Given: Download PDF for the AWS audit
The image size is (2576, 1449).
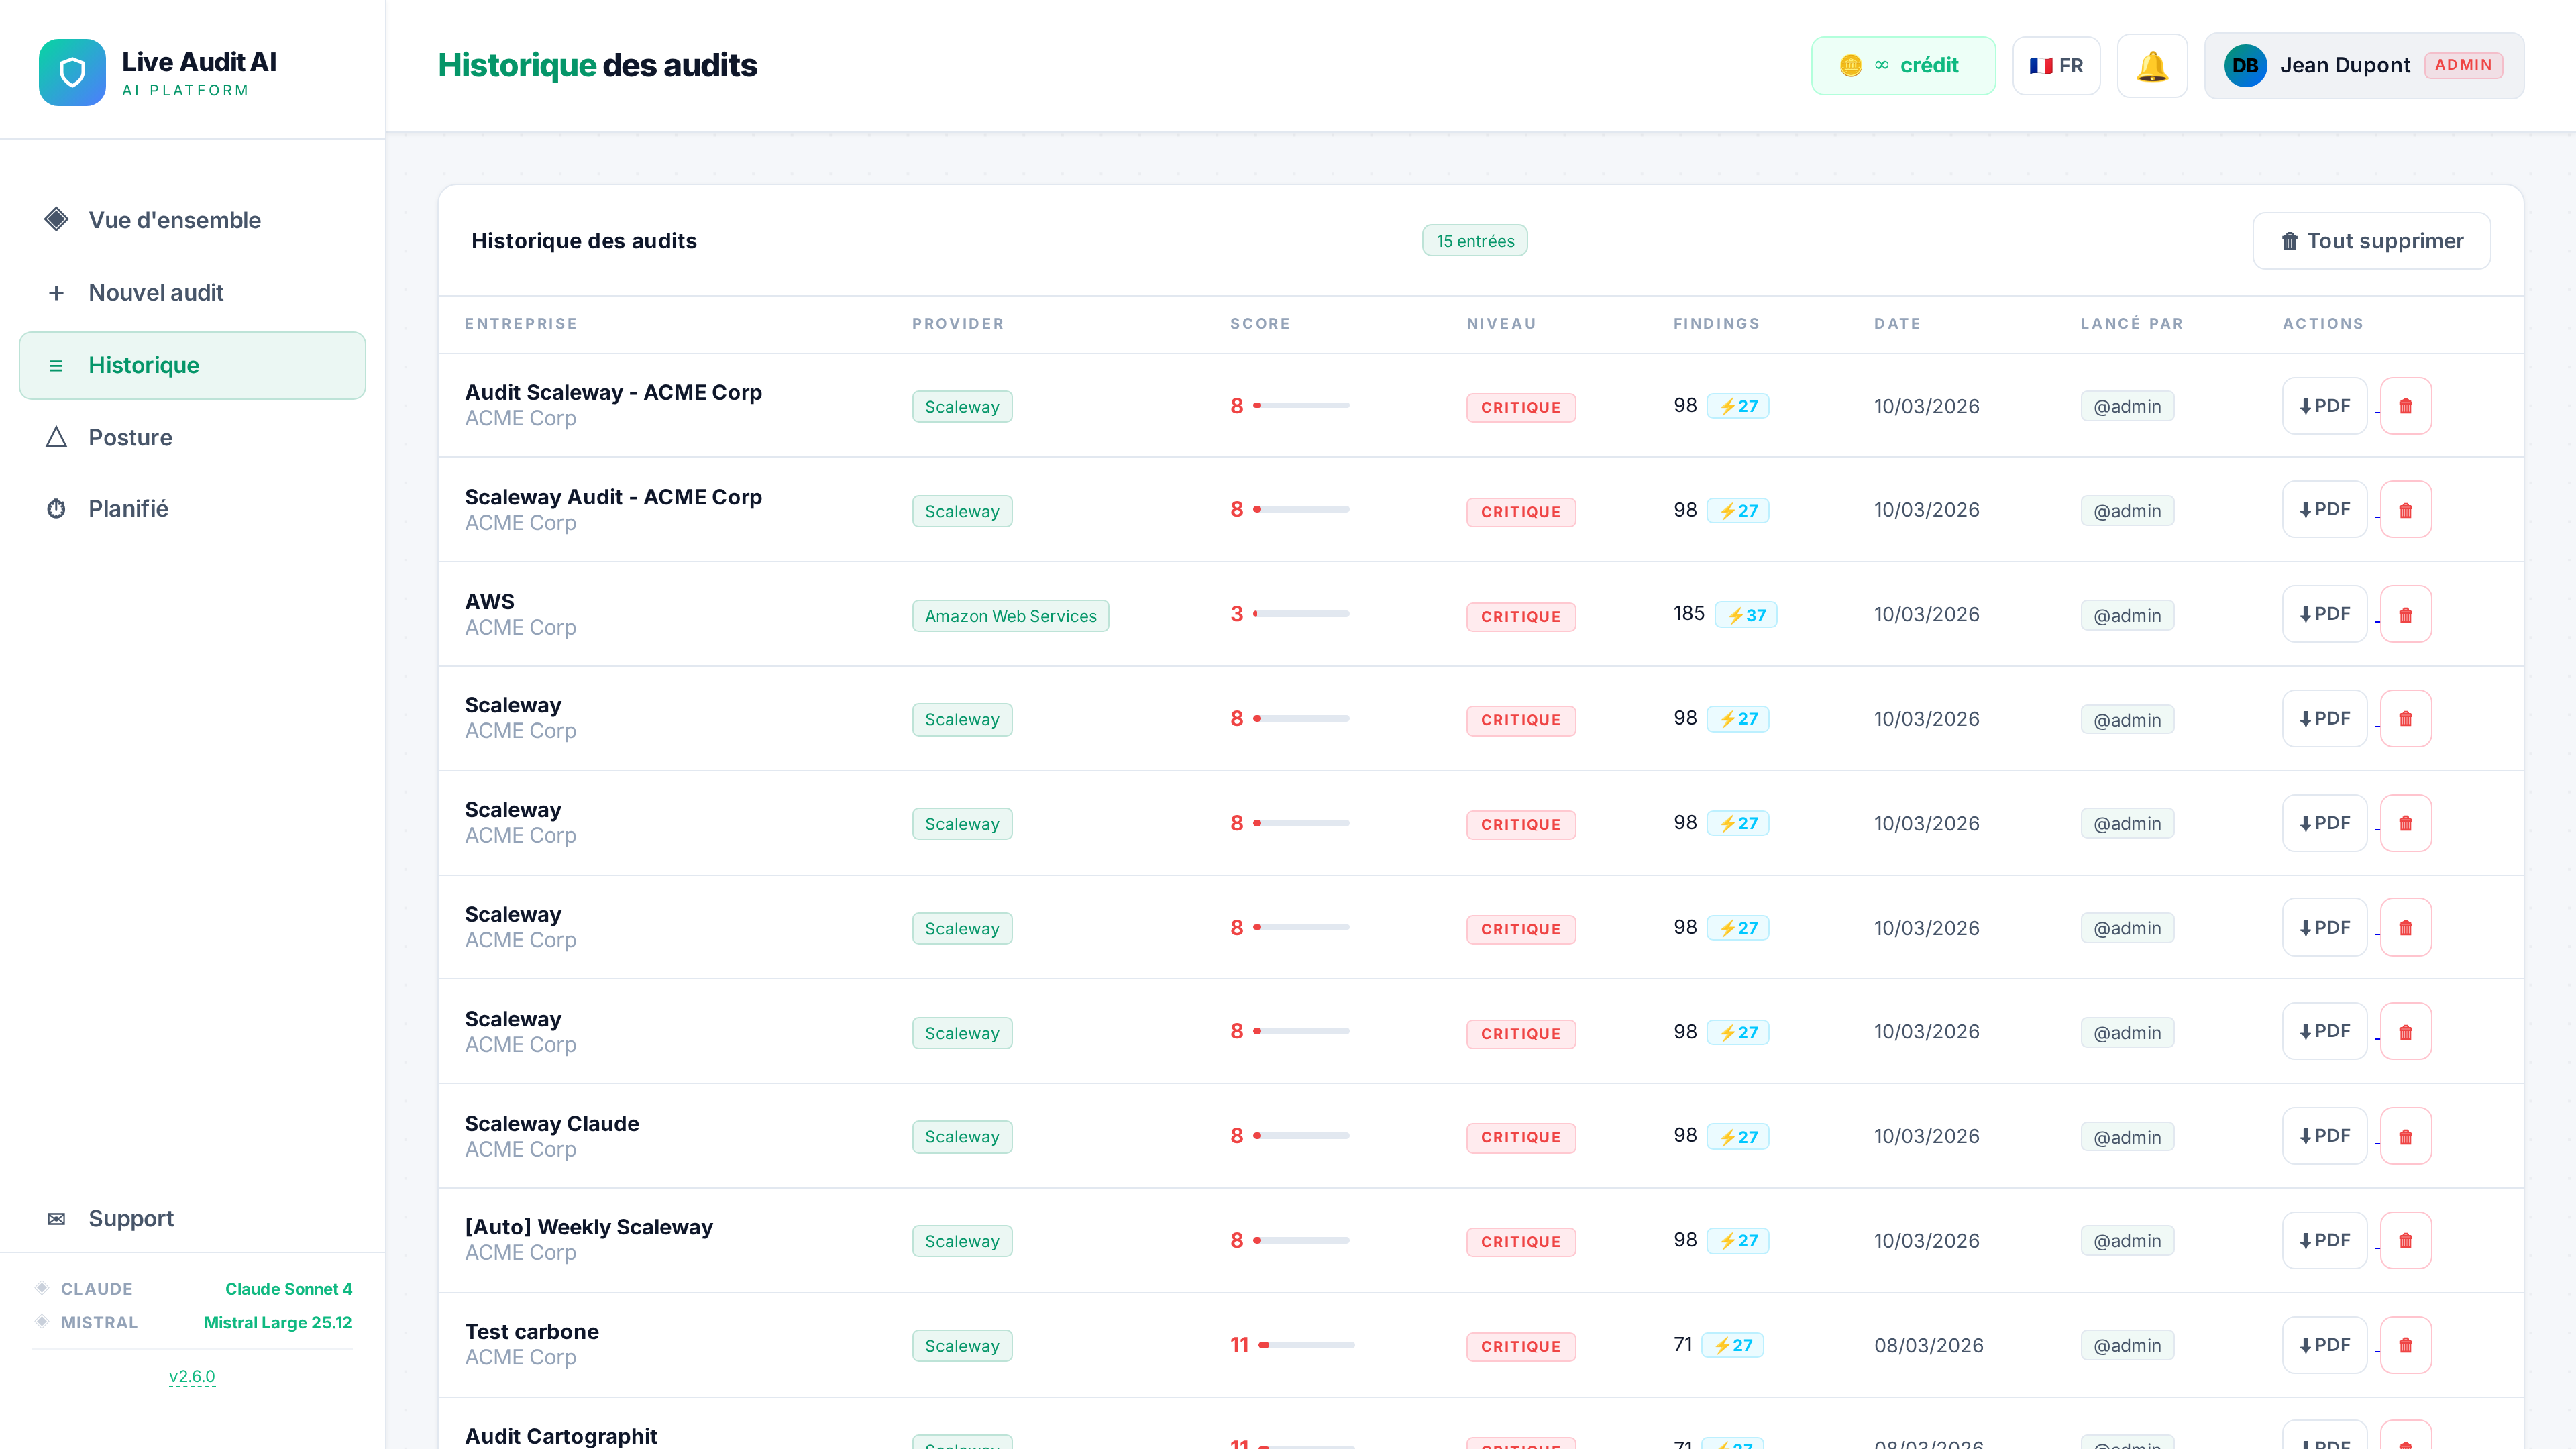Looking at the screenshot, I should [x=2324, y=614].
